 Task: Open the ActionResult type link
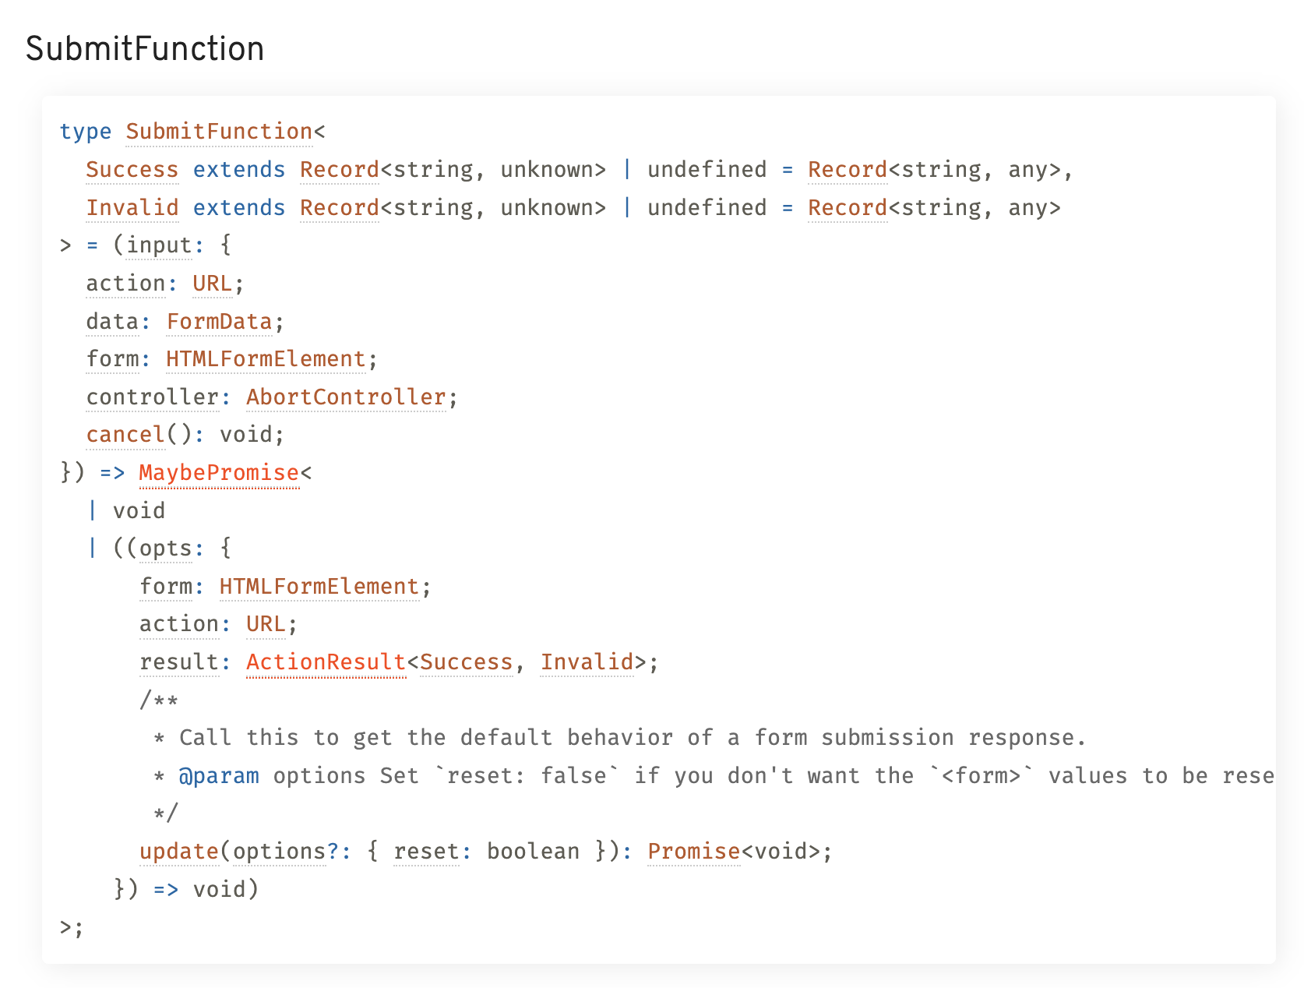click(326, 662)
